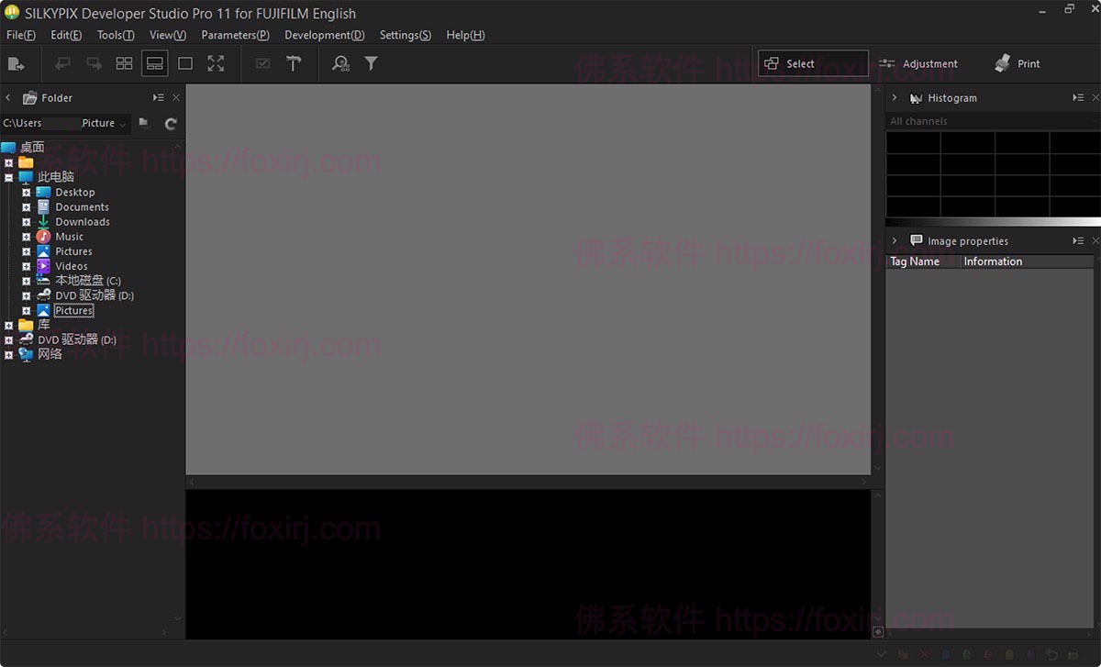Viewport: 1101px width, 667px height.
Task: Open the All channels histogram dropdown
Action: [x=992, y=121]
